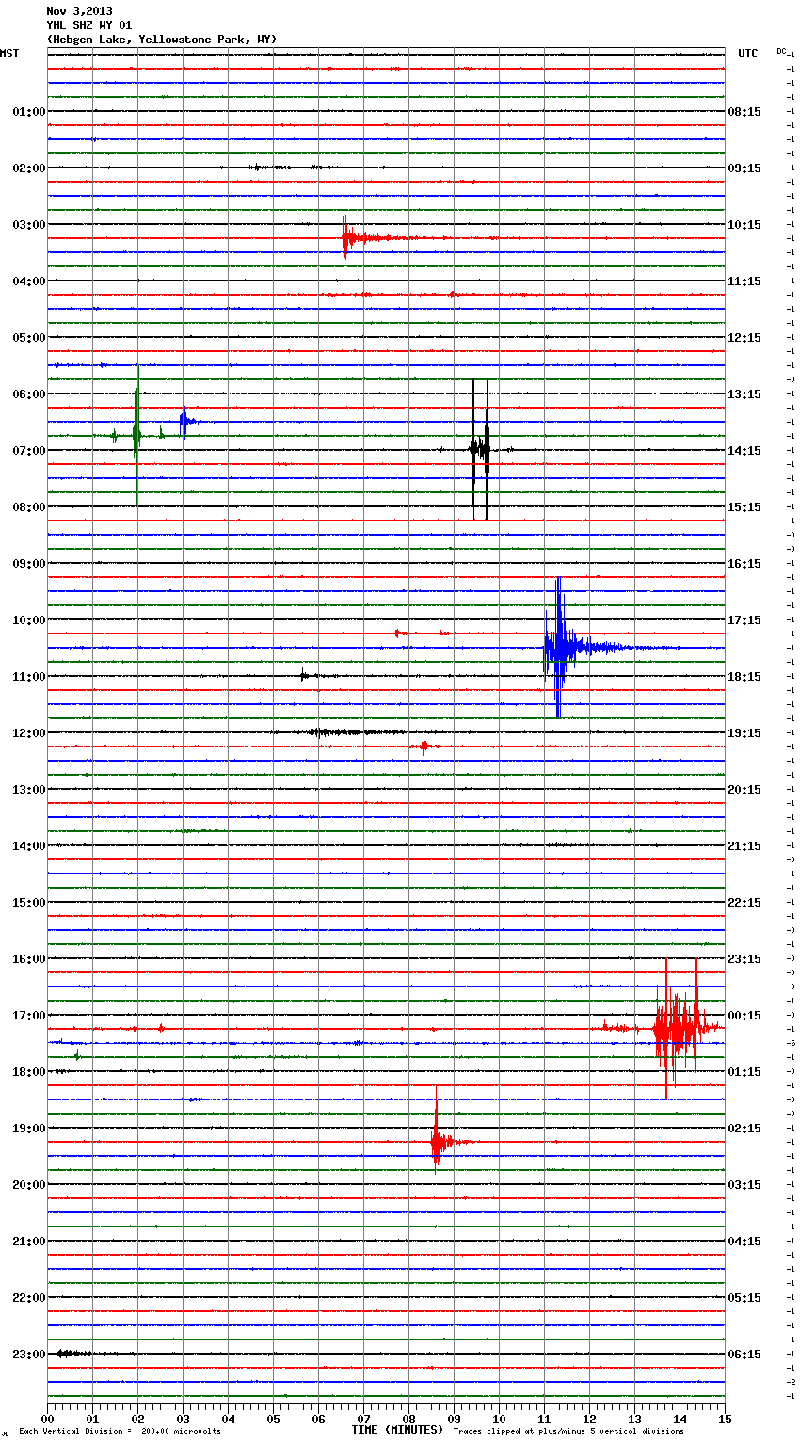The image size is (800, 1444).
Task: Click the 'DC' column header at top right
Action: 781,51
